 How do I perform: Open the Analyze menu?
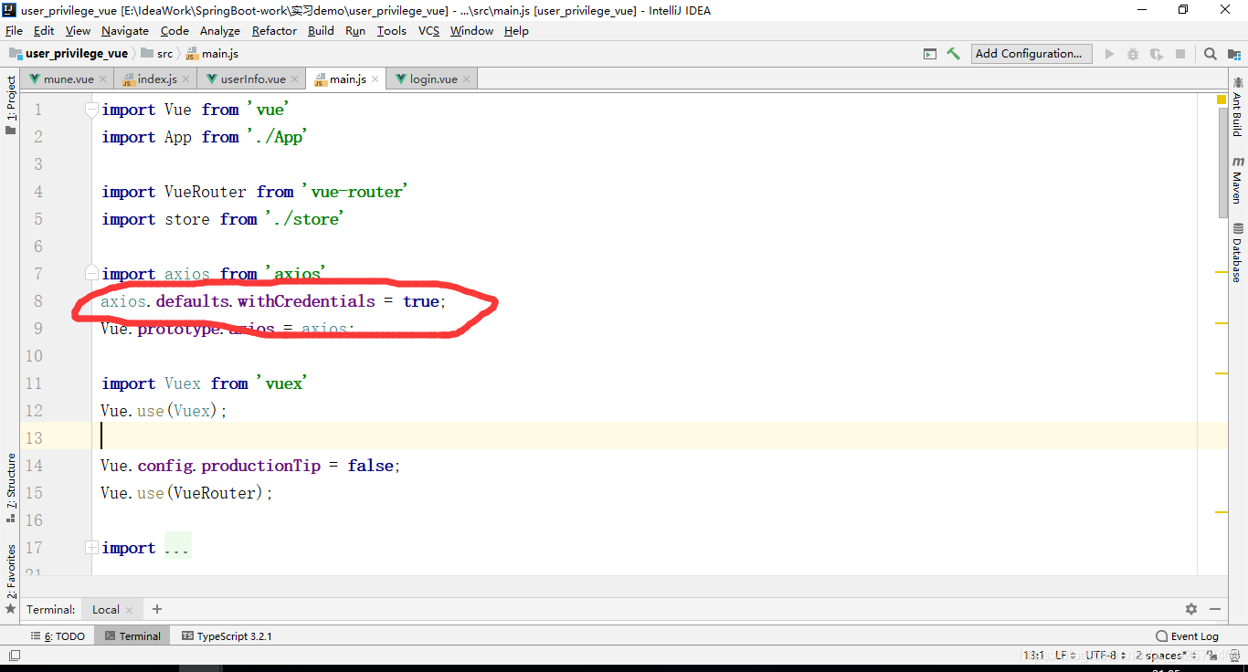pyautogui.click(x=220, y=31)
